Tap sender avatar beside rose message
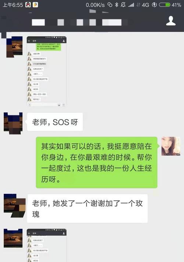 (14, 206)
